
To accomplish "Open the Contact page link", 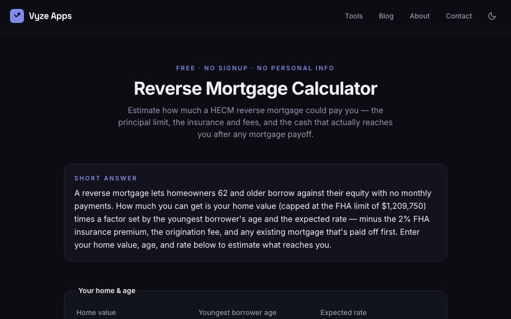I will (459, 16).
